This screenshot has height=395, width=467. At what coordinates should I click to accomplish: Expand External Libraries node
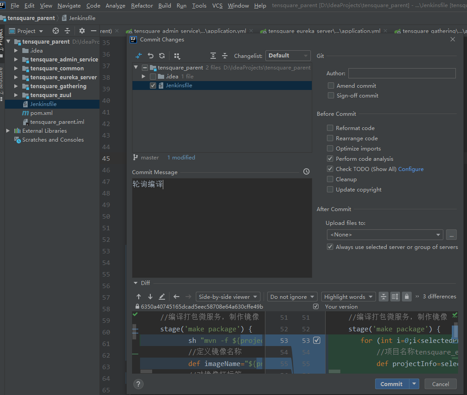[x=8, y=130]
